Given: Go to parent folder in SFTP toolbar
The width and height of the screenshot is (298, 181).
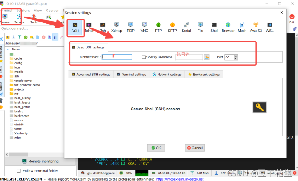Looking at the screenshot, I should coord(8,37).
